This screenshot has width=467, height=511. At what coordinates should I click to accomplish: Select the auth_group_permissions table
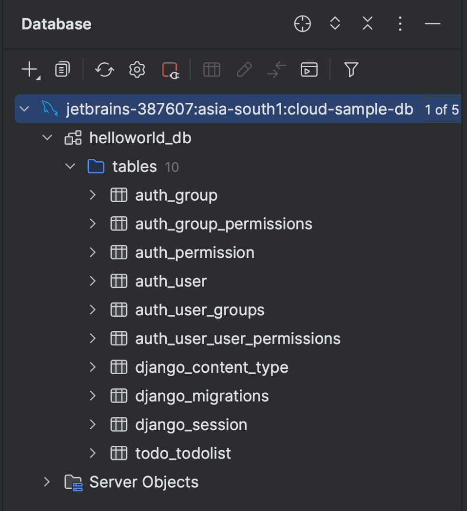click(223, 224)
